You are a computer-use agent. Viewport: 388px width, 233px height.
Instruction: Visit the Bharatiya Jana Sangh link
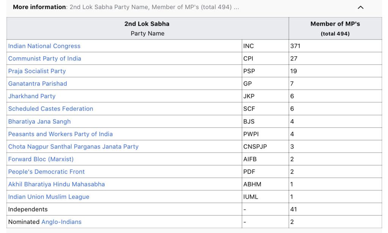(39, 122)
